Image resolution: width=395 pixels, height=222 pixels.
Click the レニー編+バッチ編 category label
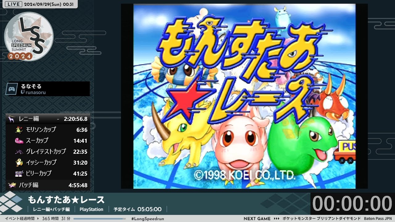coord(51,209)
